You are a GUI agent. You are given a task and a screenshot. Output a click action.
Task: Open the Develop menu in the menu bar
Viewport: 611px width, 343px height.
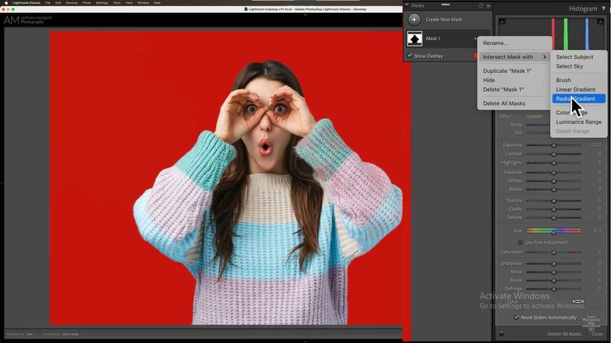tap(72, 3)
